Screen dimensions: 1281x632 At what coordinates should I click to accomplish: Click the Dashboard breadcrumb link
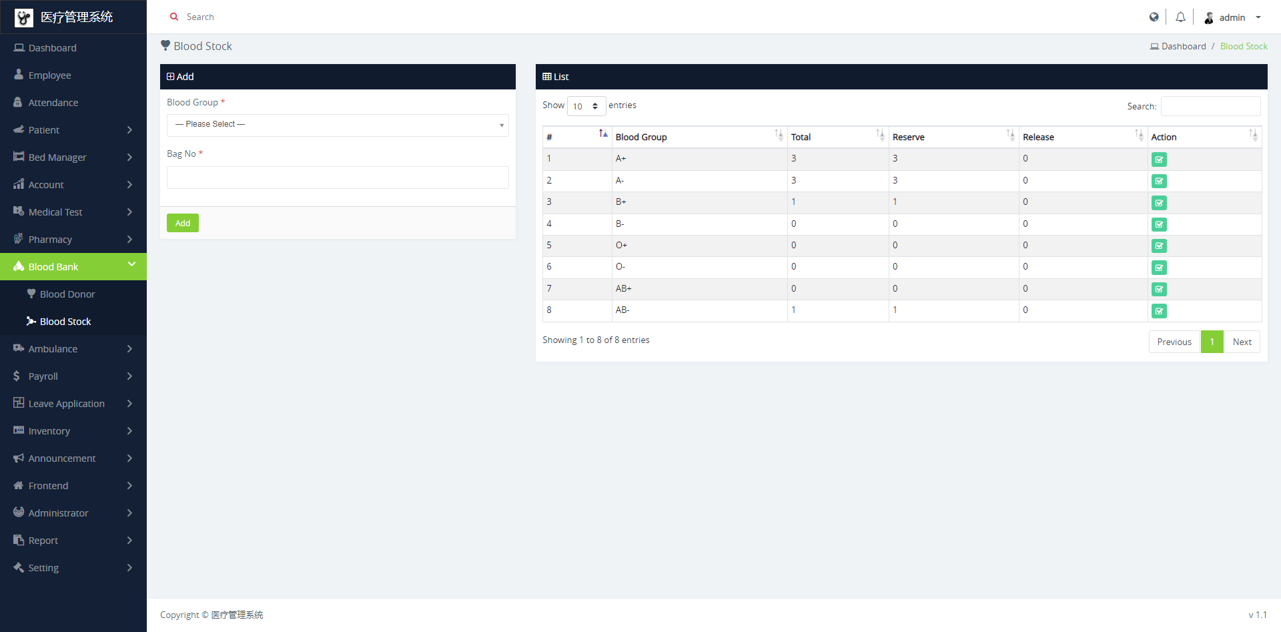tap(1183, 46)
